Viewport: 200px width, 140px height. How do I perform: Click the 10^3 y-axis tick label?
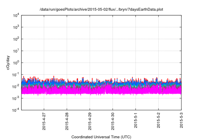16,27
